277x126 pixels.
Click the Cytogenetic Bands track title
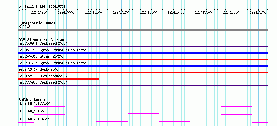(37, 23)
